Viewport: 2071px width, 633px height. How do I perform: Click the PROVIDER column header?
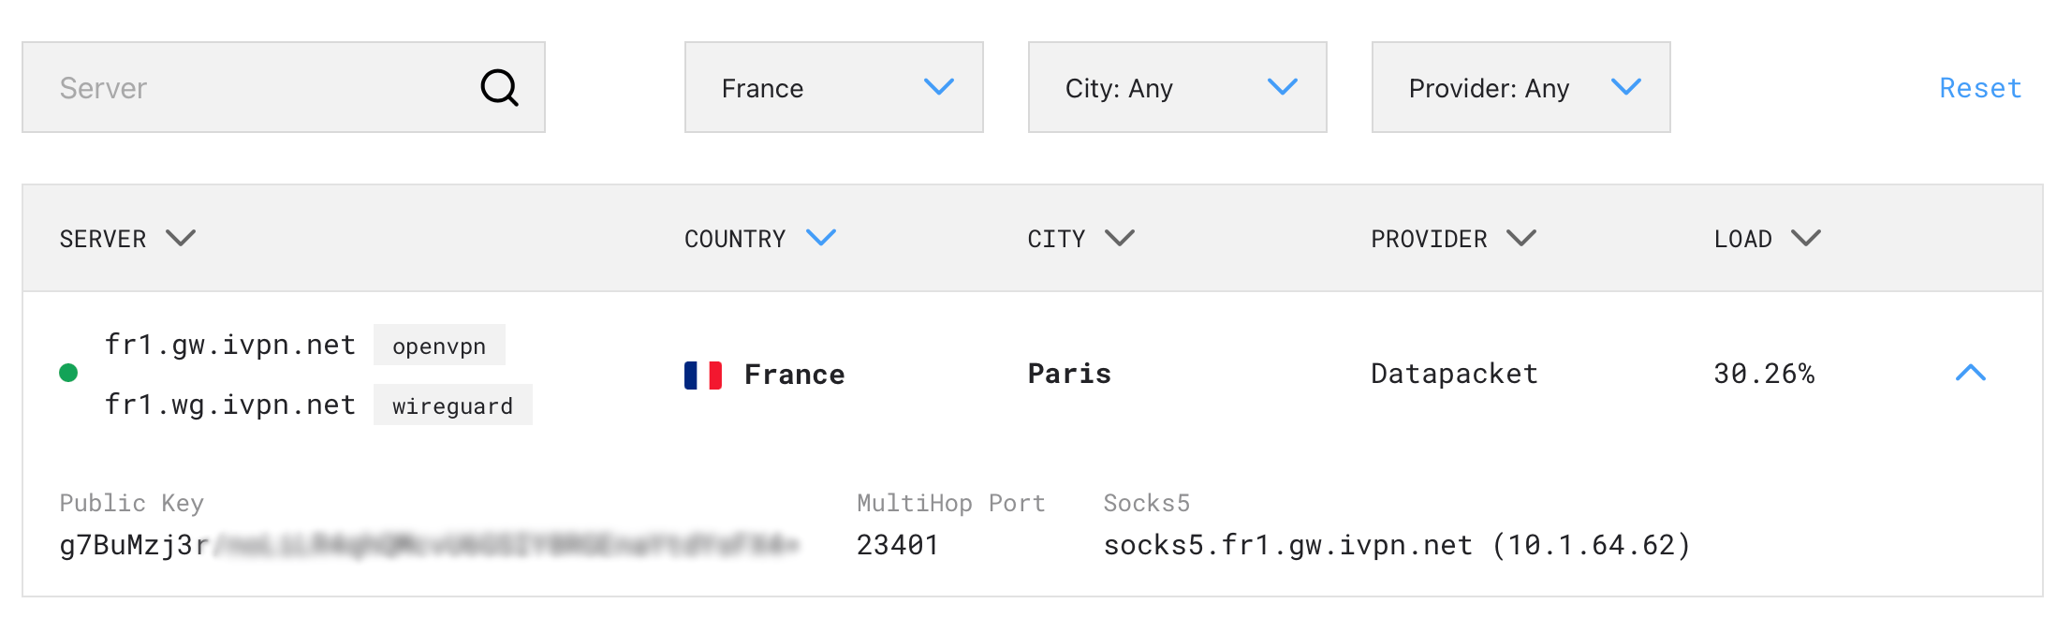[x=1429, y=238]
